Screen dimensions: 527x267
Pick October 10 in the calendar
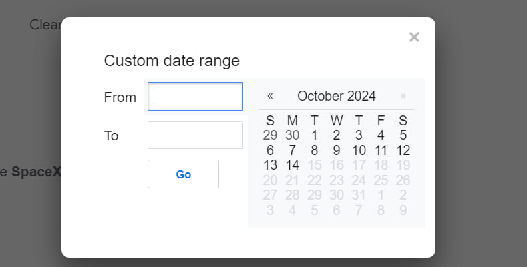pyautogui.click(x=359, y=150)
